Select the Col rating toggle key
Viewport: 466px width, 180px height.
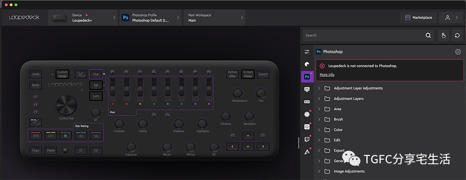point(36,122)
